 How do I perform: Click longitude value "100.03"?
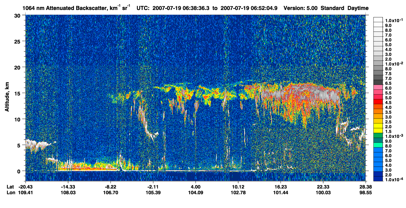[323, 193]
